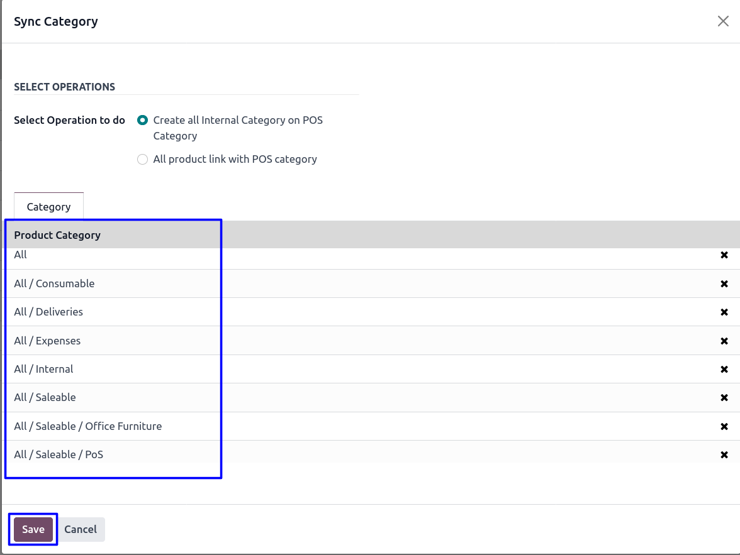
Task: Cancel the Sync Category dialog
Action: pyautogui.click(x=81, y=529)
